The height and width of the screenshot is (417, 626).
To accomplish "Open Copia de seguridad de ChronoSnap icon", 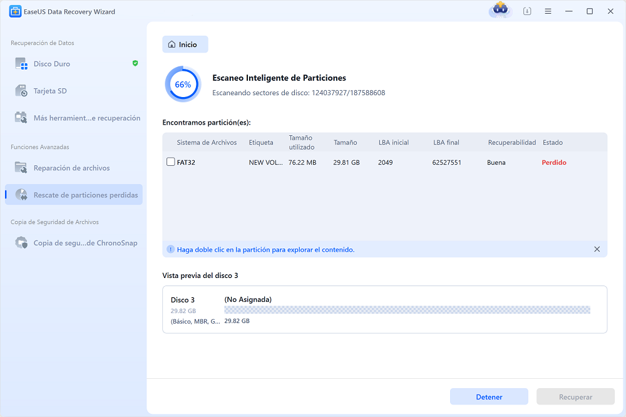I will point(21,243).
